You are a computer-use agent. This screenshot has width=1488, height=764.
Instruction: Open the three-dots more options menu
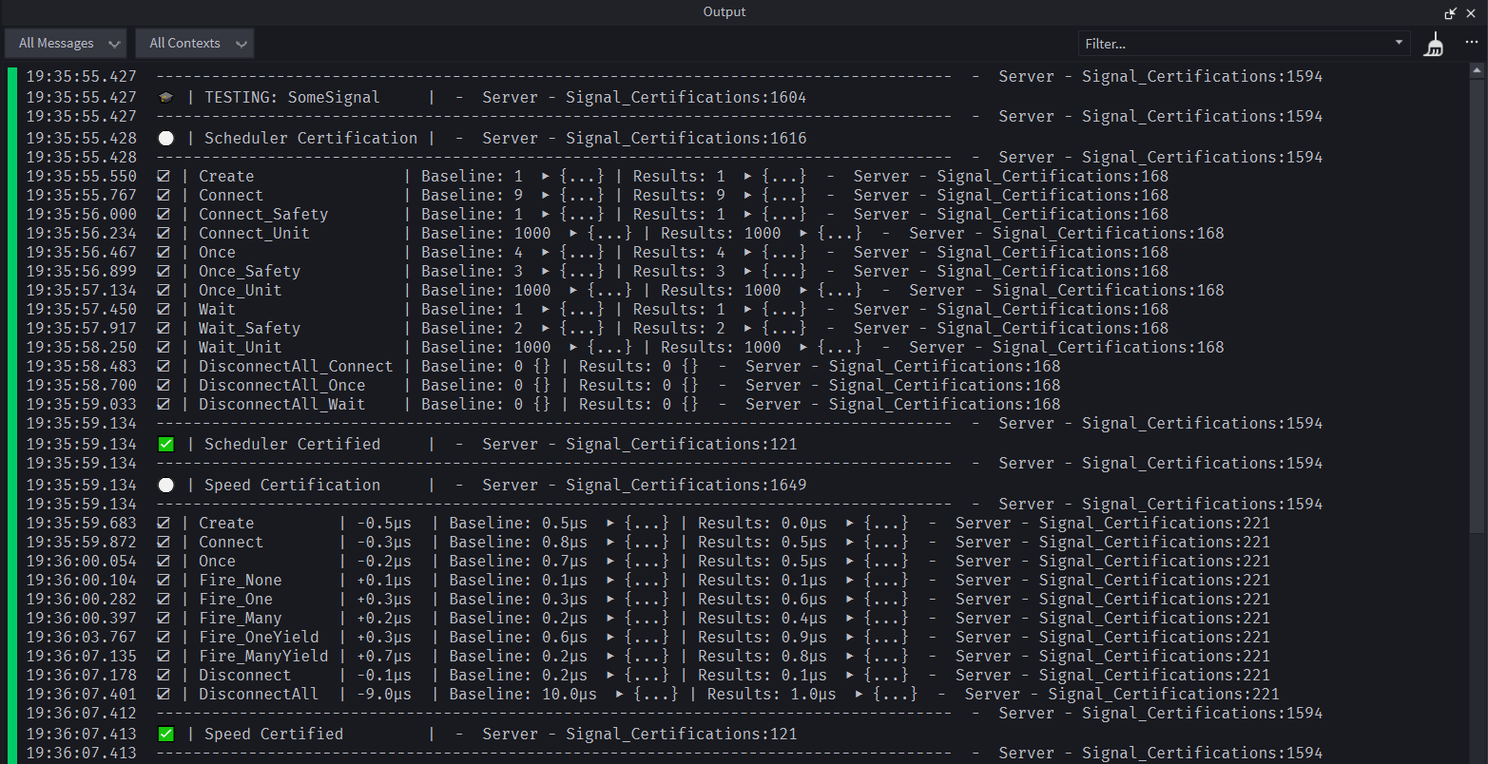1471,43
